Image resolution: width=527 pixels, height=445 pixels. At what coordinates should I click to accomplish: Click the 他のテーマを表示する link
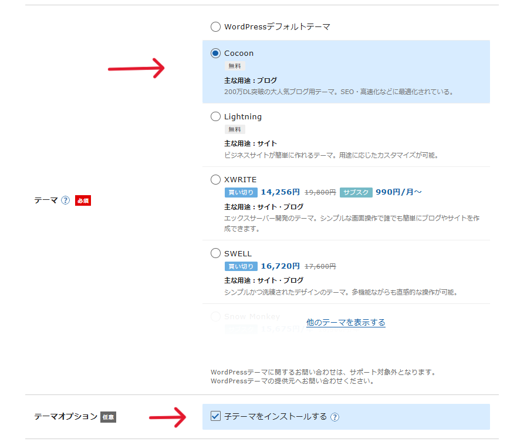346,323
